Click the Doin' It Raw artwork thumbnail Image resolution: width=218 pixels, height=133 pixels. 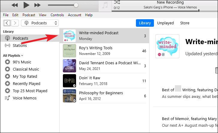click(x=69, y=81)
